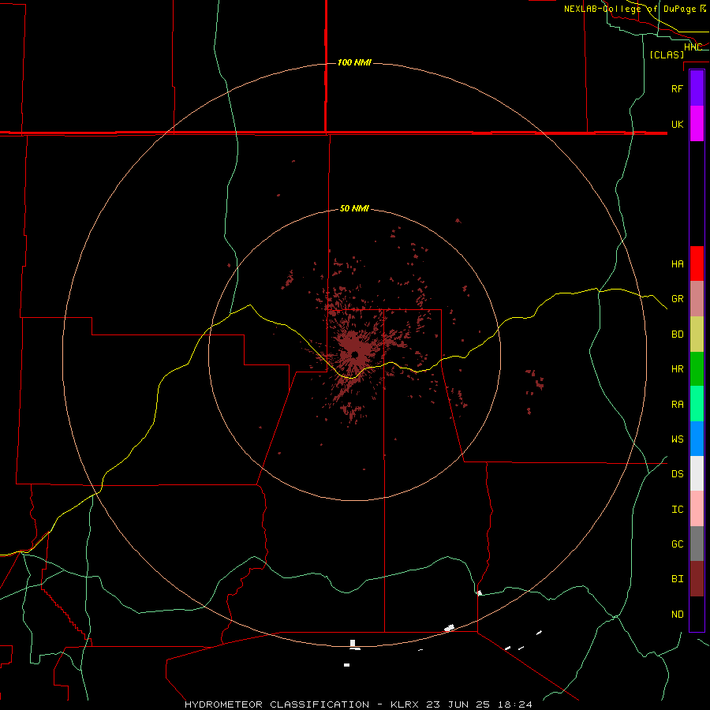Viewport: 710px width, 710px height.
Task: Select the light pink IC legend swatch
Action: 697,509
